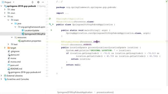
Task: Select the .gitignore file
Action: click(15, 51)
